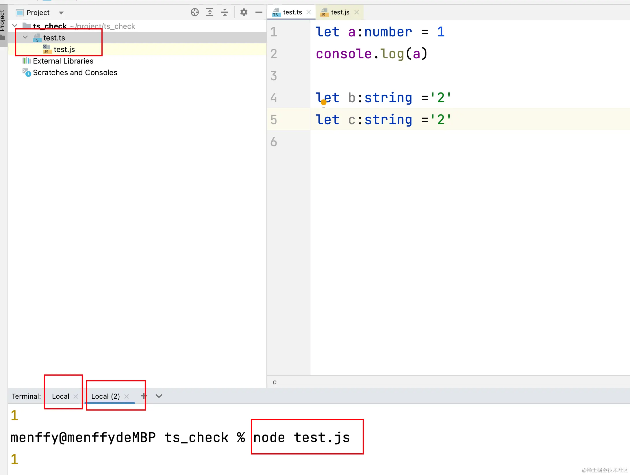Collapse the test.ts file node
630x475 pixels.
coord(25,38)
